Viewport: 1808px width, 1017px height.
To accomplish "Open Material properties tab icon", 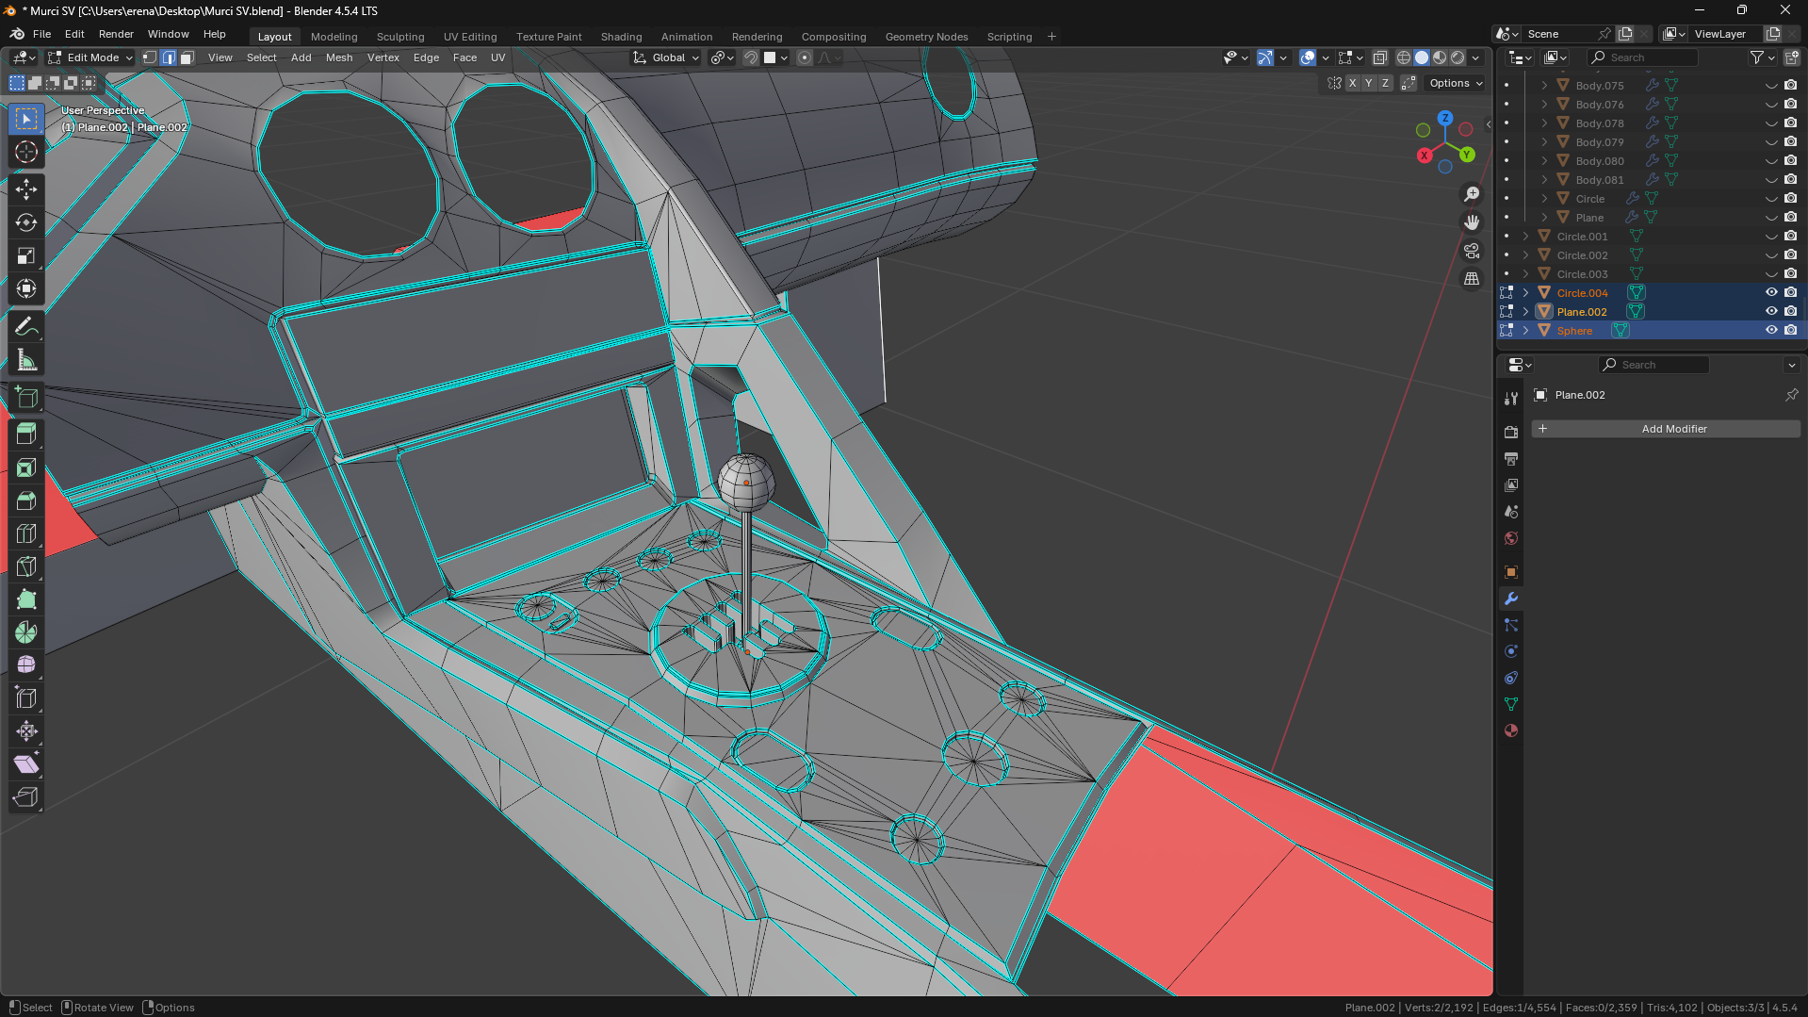I will click(x=1511, y=730).
